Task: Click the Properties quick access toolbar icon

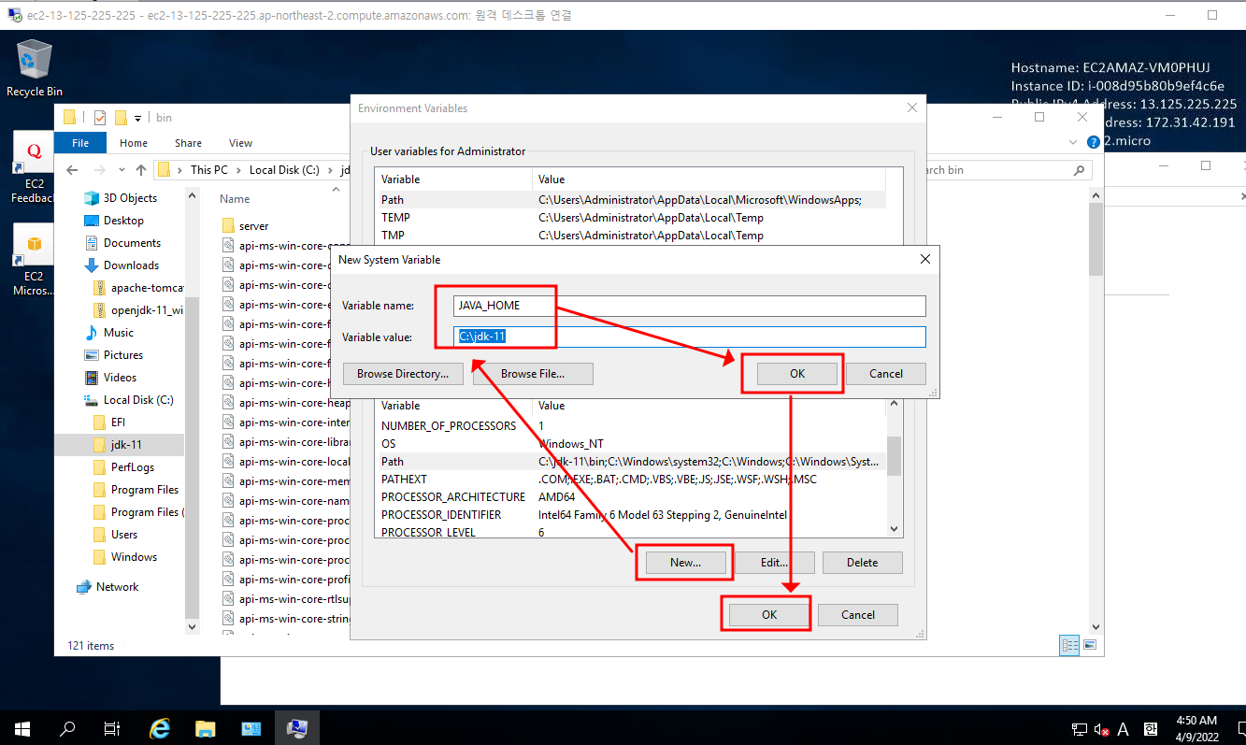Action: 100,118
